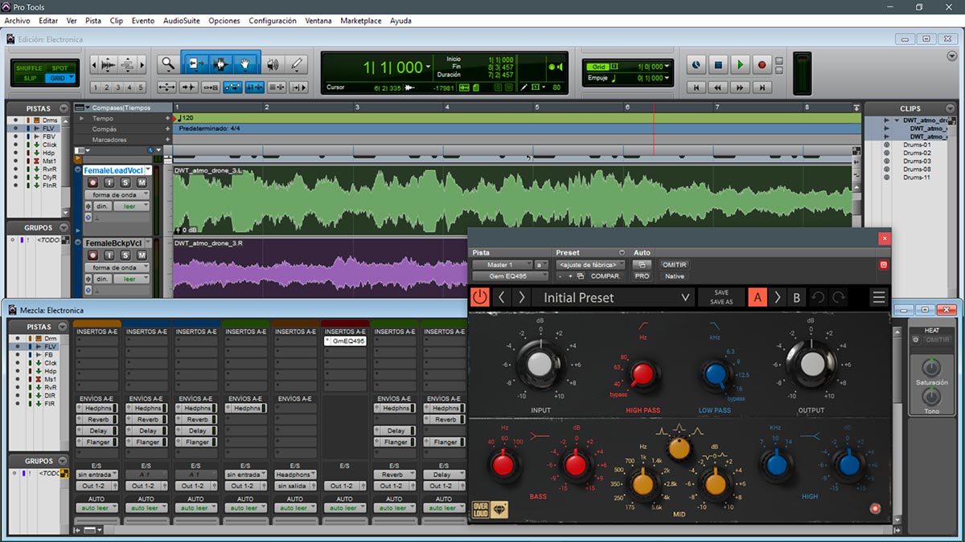965x542 pixels.
Task: Activate the Scrubber speaker tool
Action: click(273, 64)
